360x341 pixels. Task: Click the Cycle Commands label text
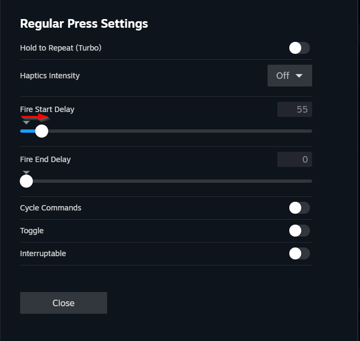51,208
